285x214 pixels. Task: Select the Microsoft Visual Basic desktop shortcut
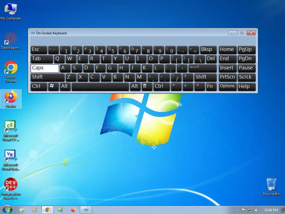point(11,160)
